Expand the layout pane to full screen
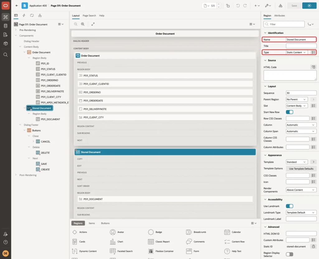The width and height of the screenshot is (319, 259). (x=93, y=24)
